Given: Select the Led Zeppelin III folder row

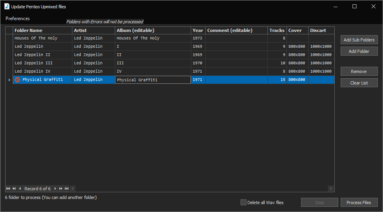Looking at the screenshot, I should click(42, 63).
